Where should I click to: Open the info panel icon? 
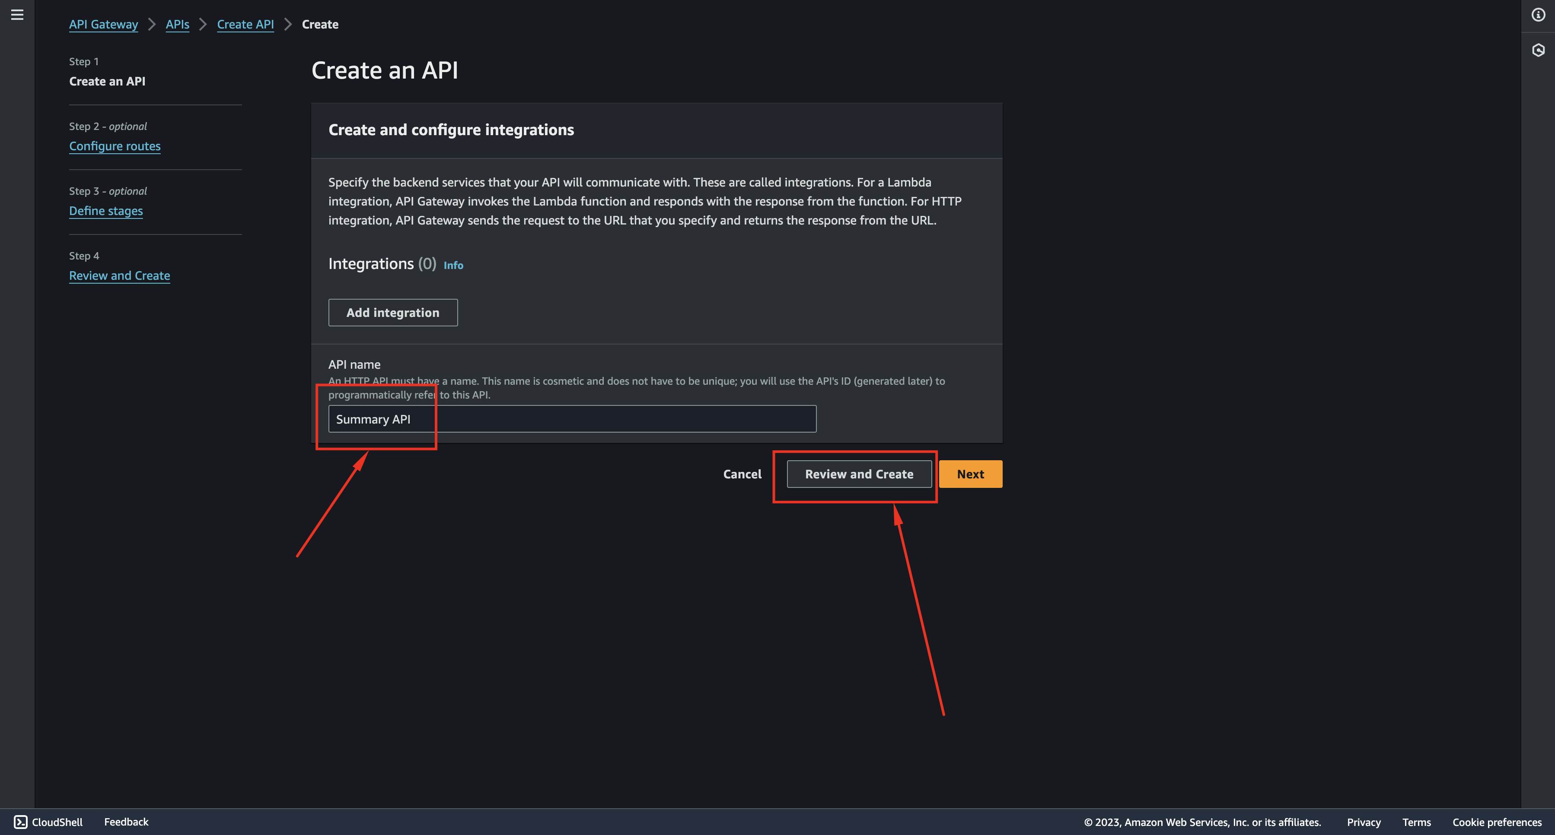click(x=1538, y=15)
